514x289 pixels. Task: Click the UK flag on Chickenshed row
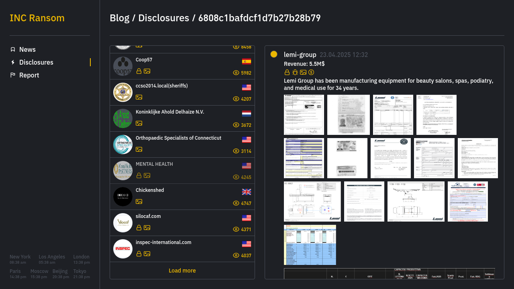(247, 192)
